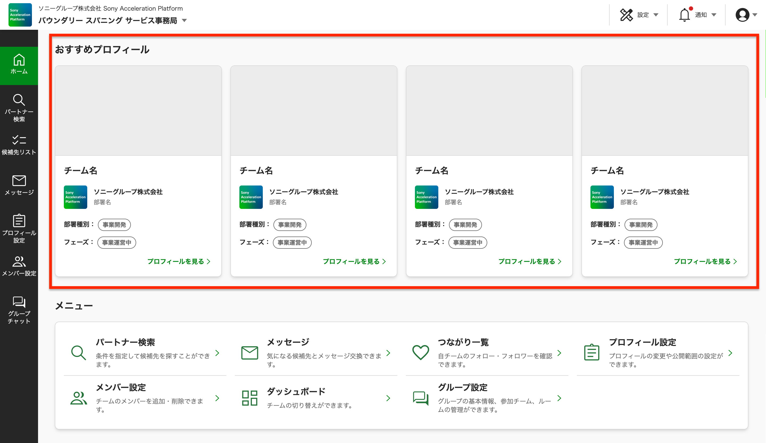
Task: Click the 事業運営中 phase tag on third card
Action: (467, 243)
